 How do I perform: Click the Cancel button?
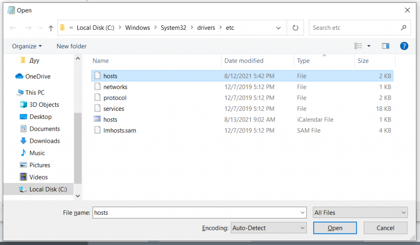tap(385, 228)
